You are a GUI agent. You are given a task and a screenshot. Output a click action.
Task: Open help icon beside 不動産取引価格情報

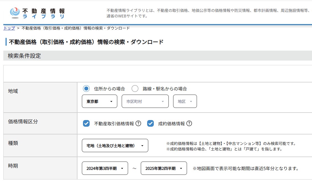138,124
